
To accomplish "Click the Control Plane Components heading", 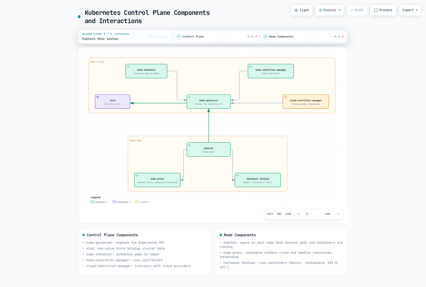I will [x=112, y=235].
